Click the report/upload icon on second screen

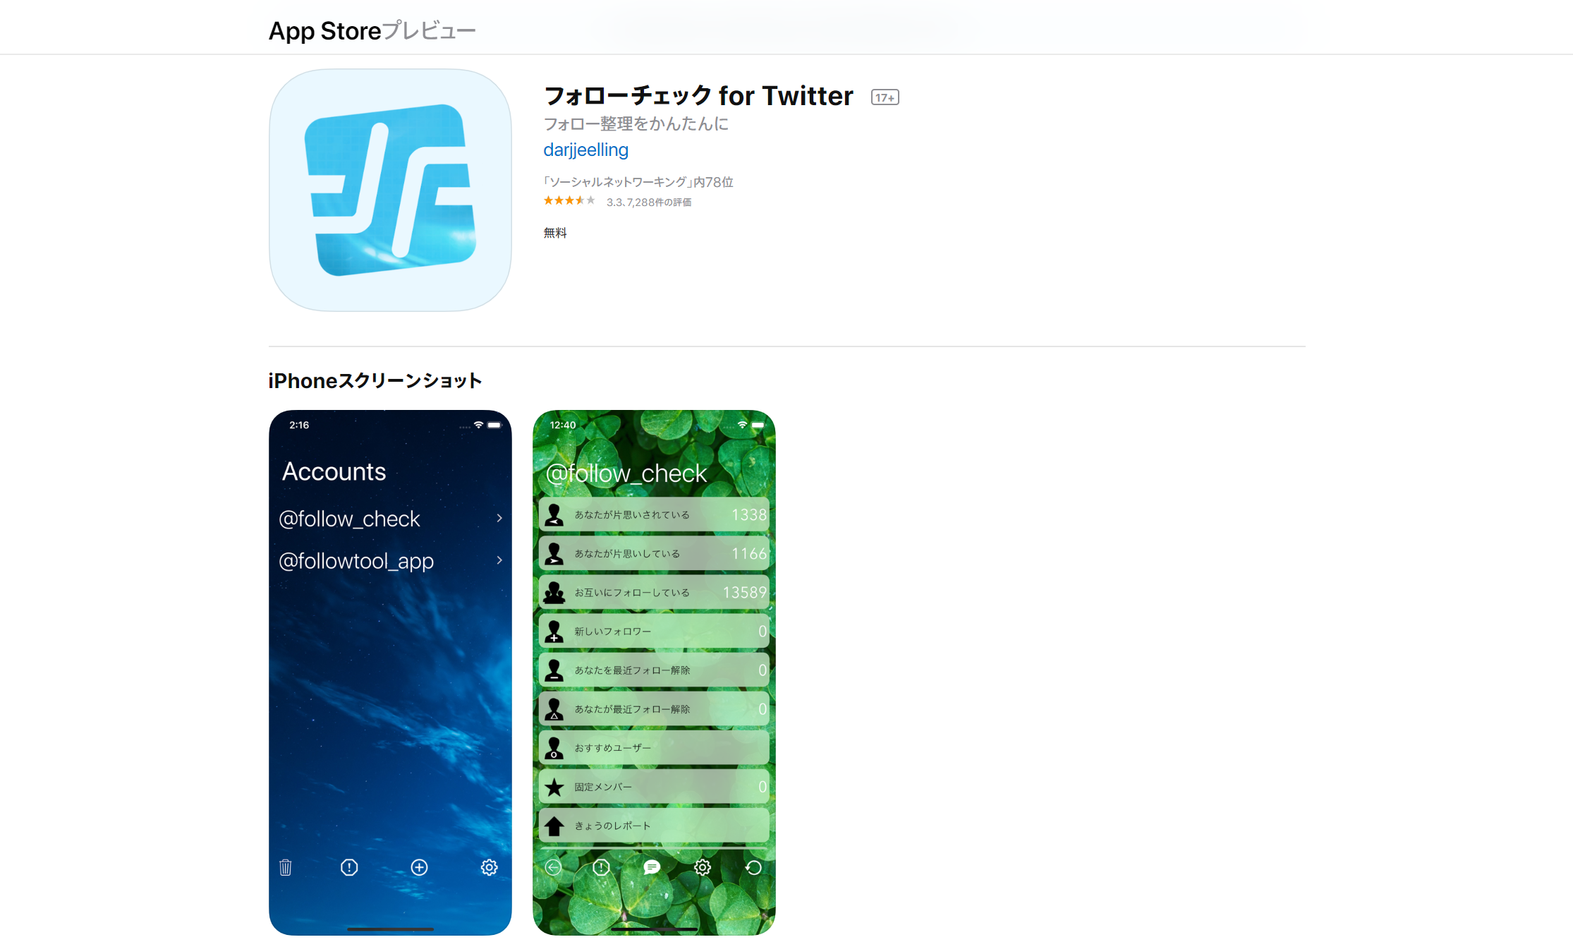(557, 826)
